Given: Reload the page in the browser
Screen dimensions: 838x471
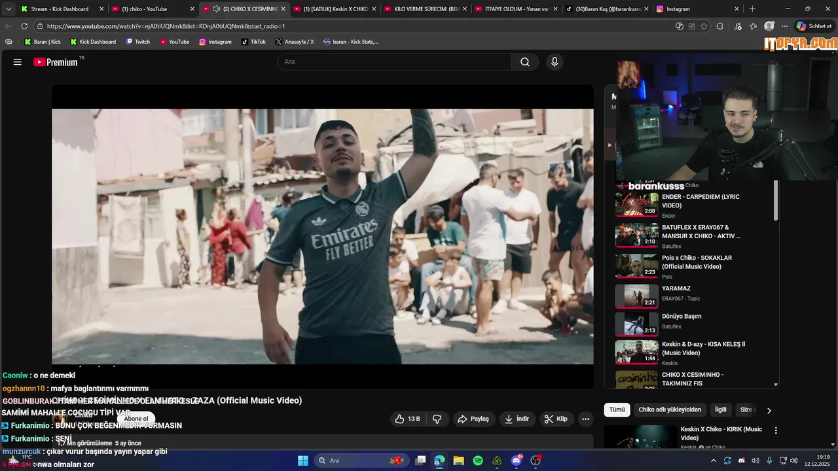Looking at the screenshot, I should 24,26.
